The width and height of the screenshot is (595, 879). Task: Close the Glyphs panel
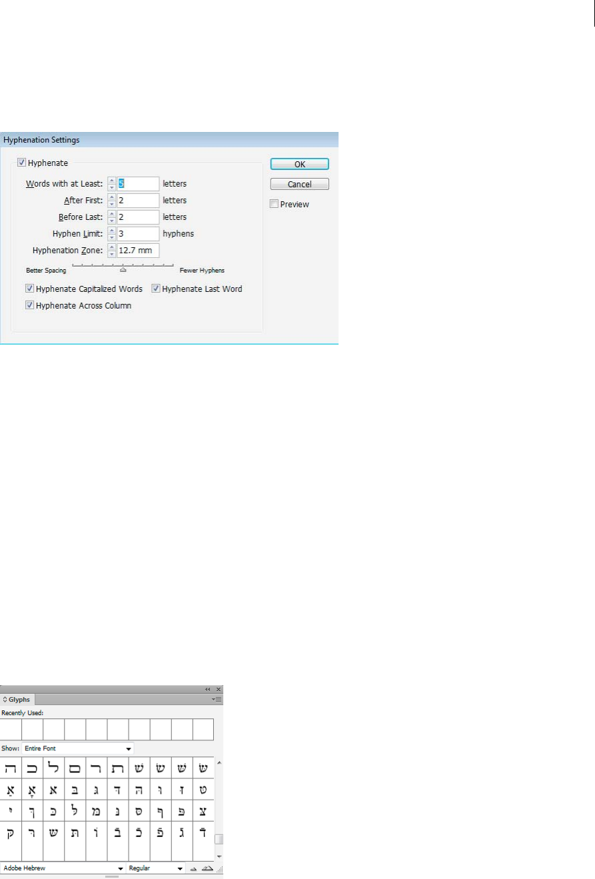[x=218, y=689]
